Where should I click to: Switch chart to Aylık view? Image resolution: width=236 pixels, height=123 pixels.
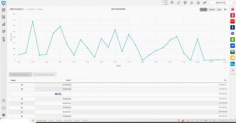pos(219,9)
